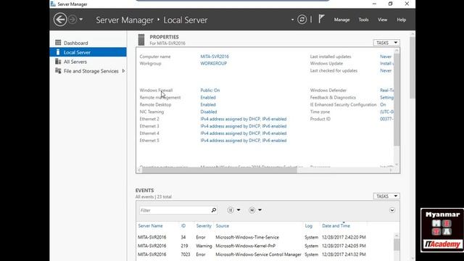Open the notifications flag
464x261 pixels.
tap(321, 20)
